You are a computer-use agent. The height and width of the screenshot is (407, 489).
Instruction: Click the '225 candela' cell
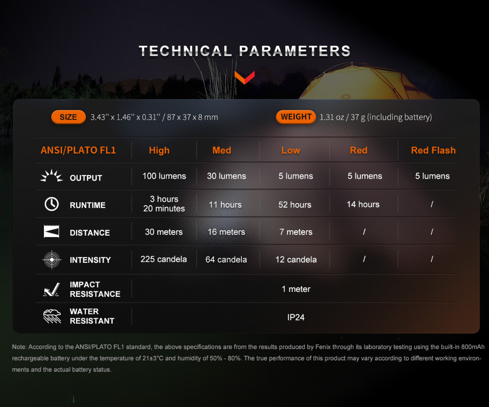(x=163, y=259)
